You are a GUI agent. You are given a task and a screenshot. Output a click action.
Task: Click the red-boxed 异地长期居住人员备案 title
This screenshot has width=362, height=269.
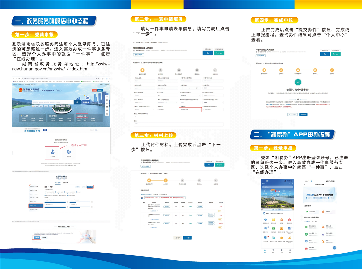point(64,227)
